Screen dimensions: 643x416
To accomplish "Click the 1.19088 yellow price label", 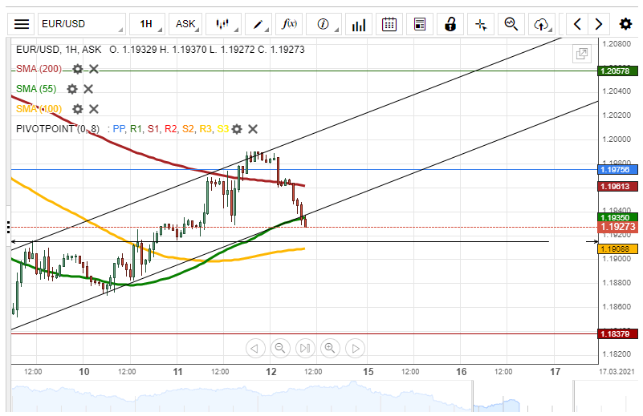I will tap(617, 249).
